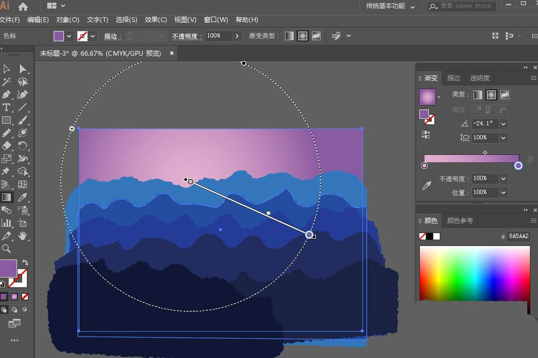The width and height of the screenshot is (538, 358).
Task: Set fill mode to None
Action: [25, 297]
